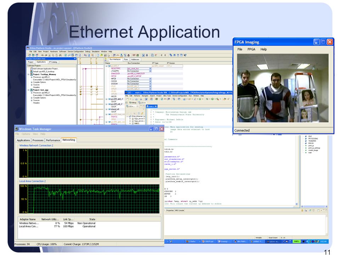The image size is (340, 255).
Task: Open RESETPPC bus connection dropdown
Action: pos(150,68)
